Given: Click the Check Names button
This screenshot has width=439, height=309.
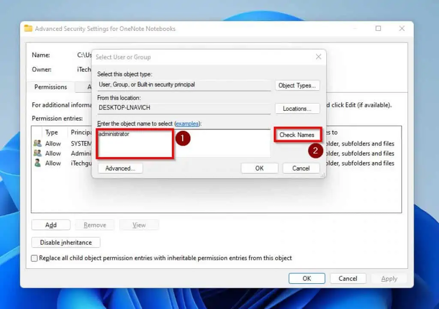Looking at the screenshot, I should click(297, 135).
